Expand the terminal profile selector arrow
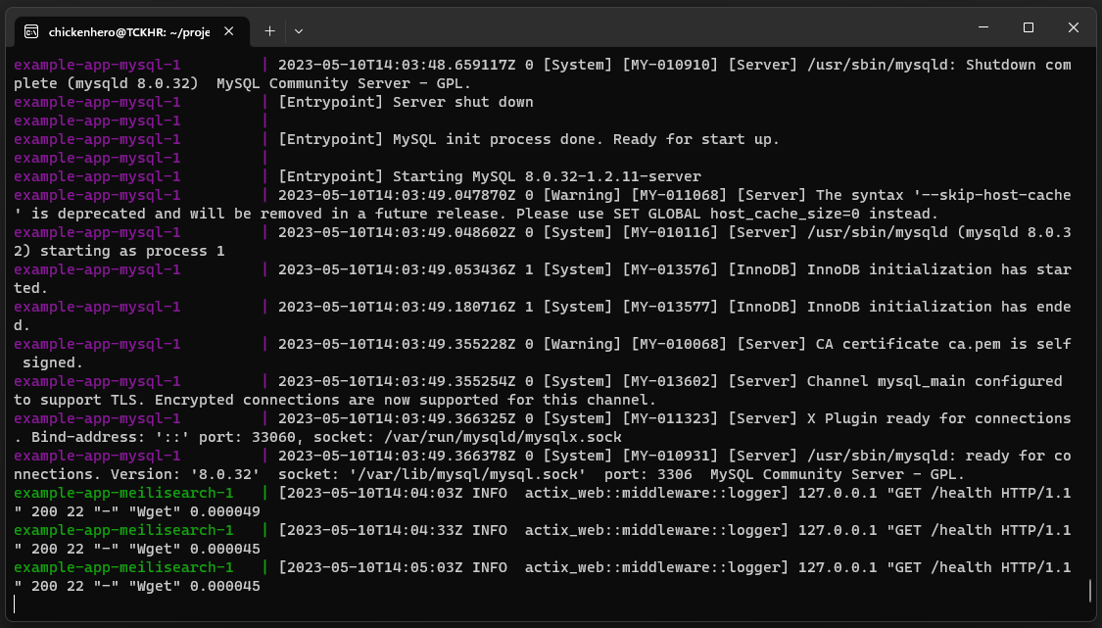1102x628 pixels. click(298, 31)
